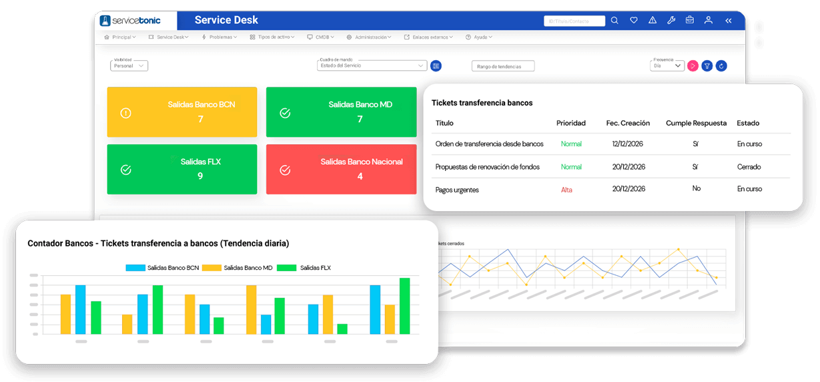820x382 pixels.
Task: Click the Service Desk header title
Action: click(x=226, y=20)
